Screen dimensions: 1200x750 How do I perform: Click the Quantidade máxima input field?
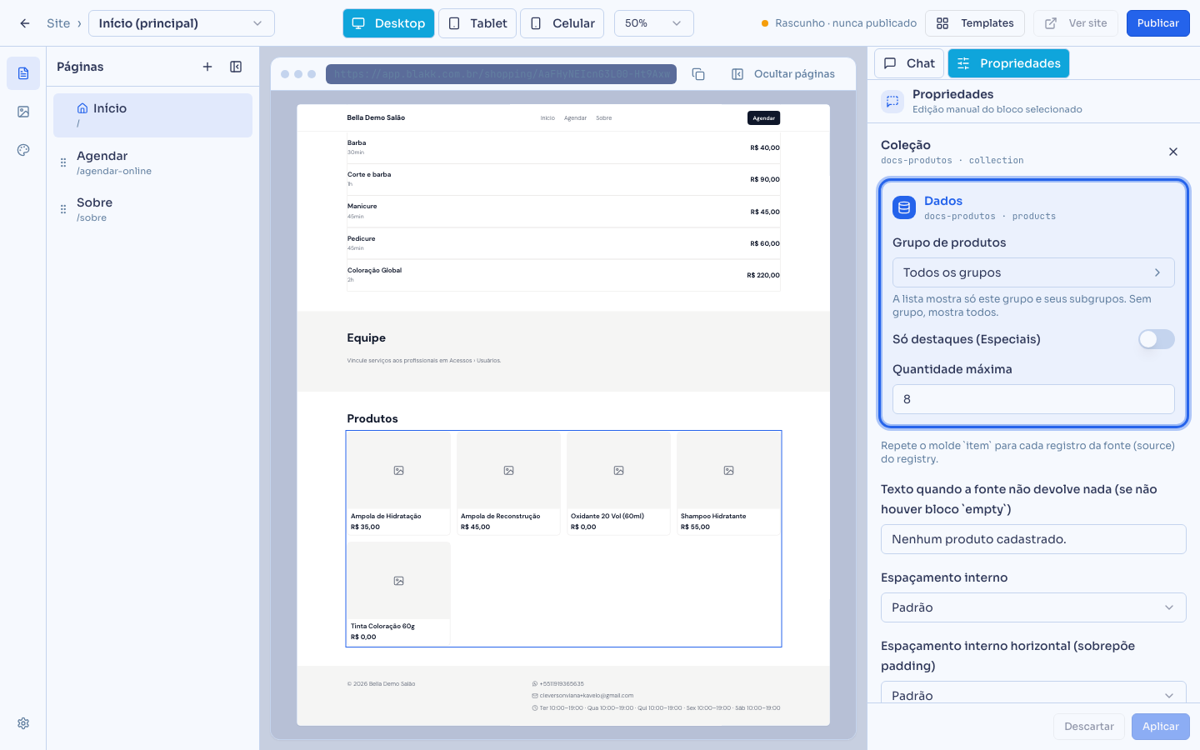pos(1033,399)
